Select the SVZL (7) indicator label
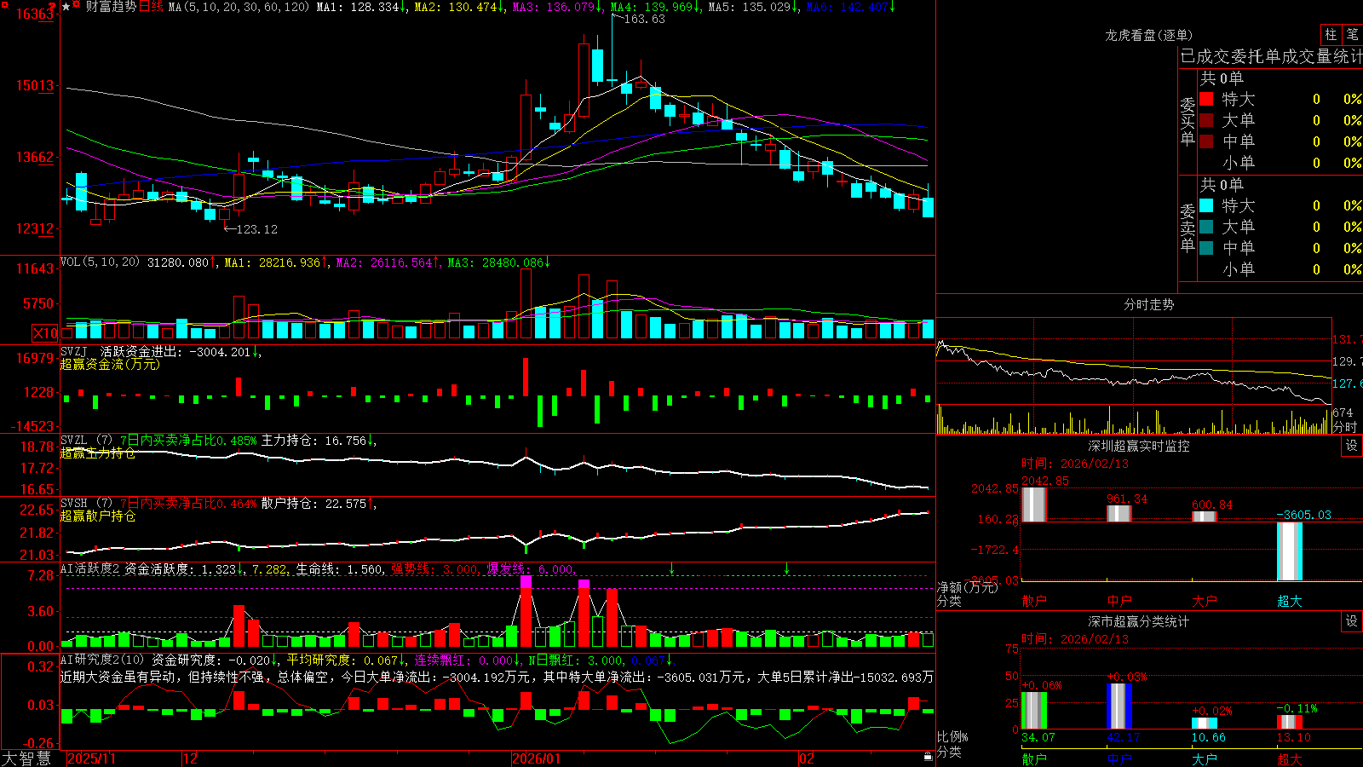This screenshot has height=767, width=1363. pos(86,441)
